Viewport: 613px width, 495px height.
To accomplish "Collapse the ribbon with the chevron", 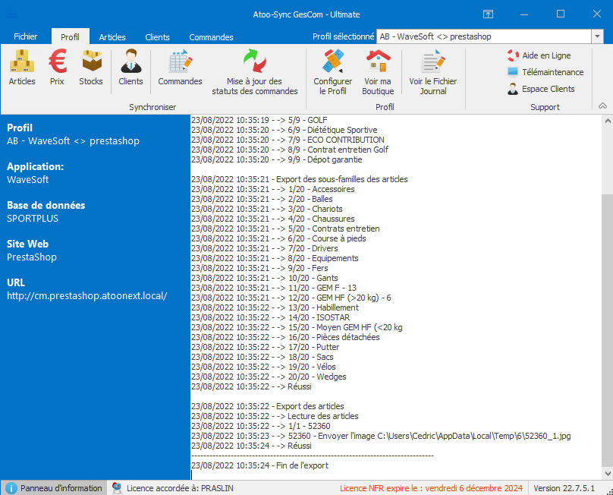I will click(x=602, y=106).
